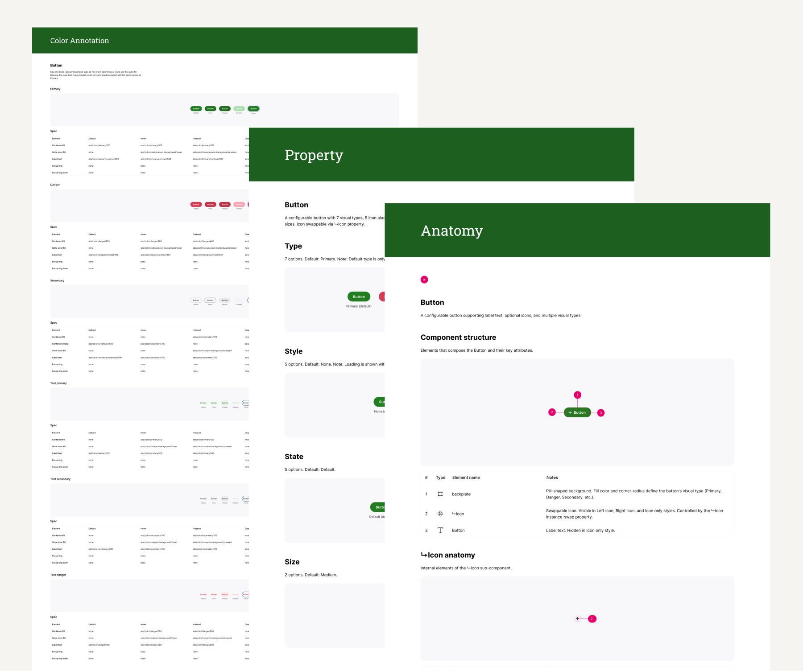Click the ↳Icon anatomy section heading
The width and height of the screenshot is (803, 671).
click(x=448, y=555)
